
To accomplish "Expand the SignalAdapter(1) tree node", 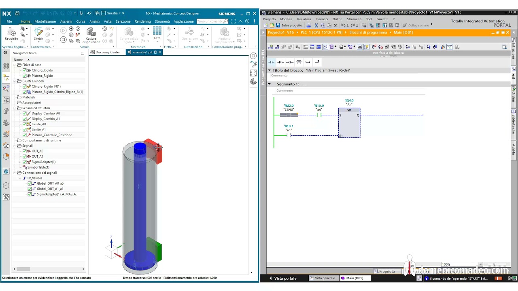I will [x=19, y=162].
